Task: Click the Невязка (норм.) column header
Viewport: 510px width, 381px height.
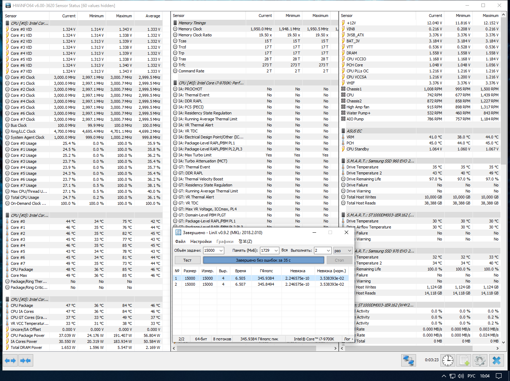Action: pos(331,271)
